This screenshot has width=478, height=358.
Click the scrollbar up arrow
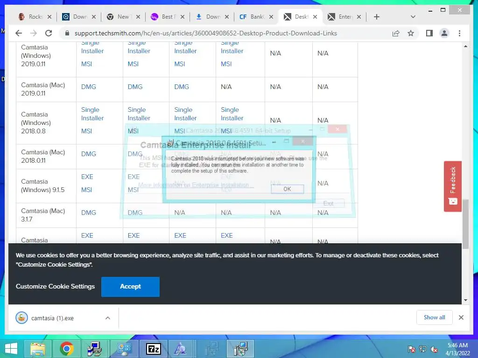465,46
